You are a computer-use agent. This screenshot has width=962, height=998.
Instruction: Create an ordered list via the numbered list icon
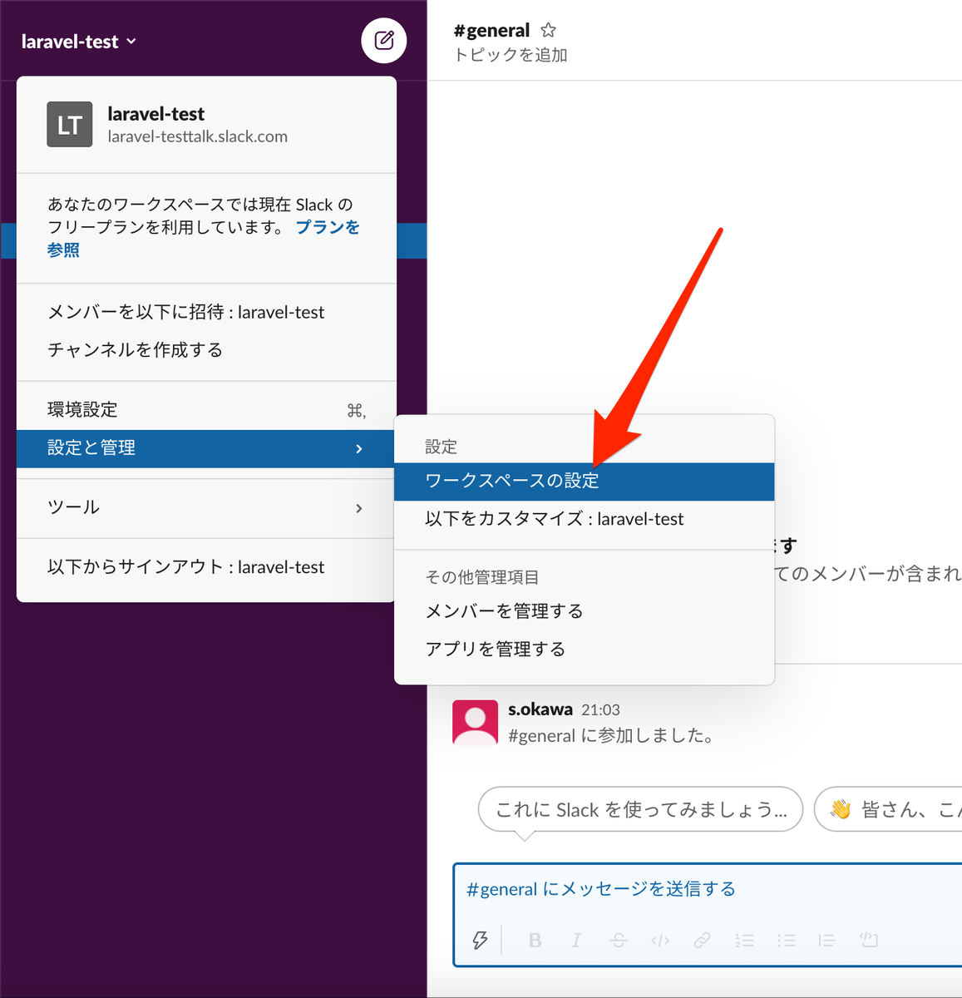tap(744, 940)
